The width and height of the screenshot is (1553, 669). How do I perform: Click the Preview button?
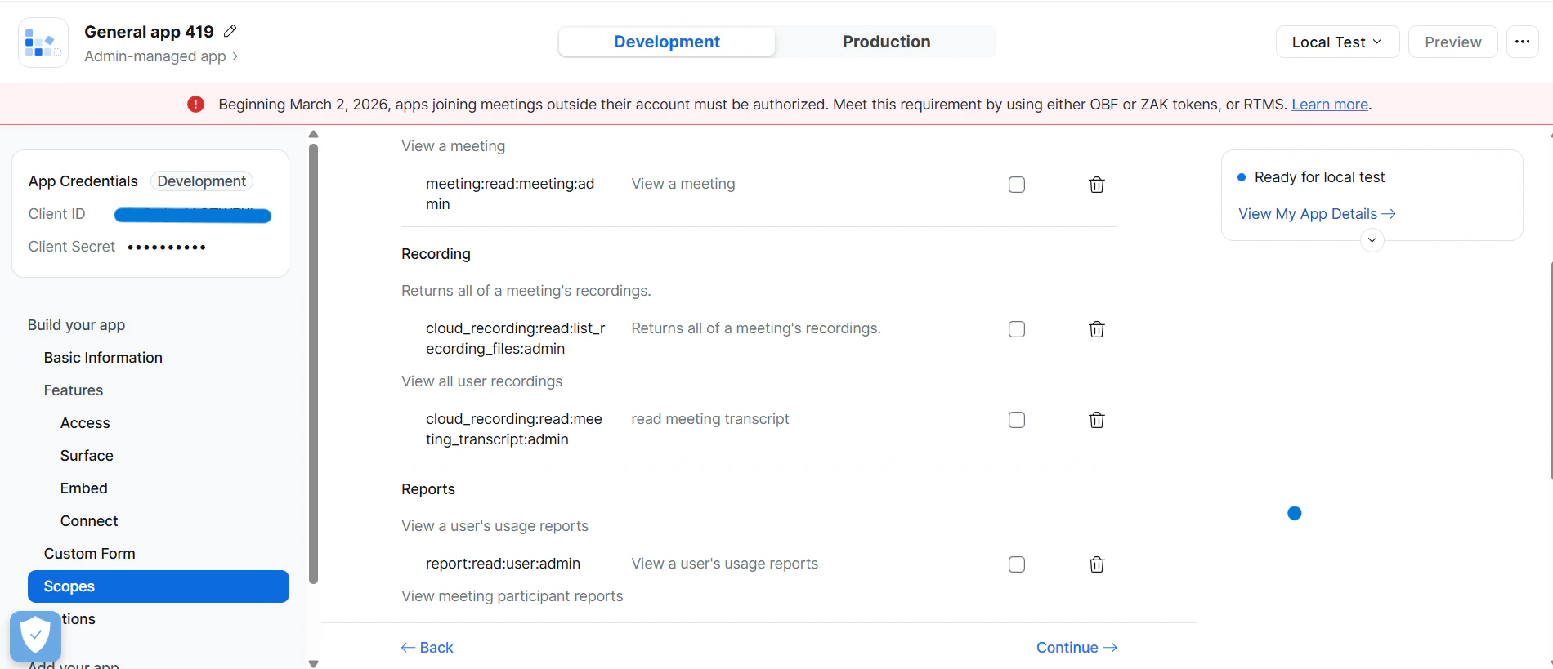1452,42
